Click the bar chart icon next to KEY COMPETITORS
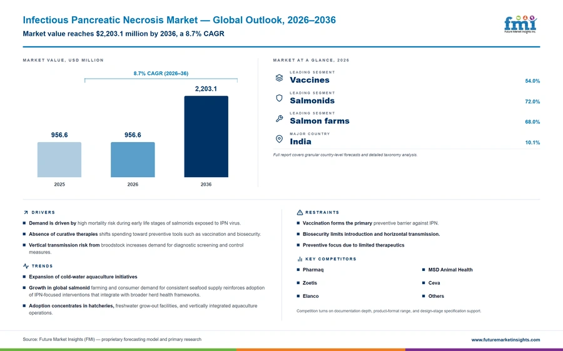 (300, 259)
